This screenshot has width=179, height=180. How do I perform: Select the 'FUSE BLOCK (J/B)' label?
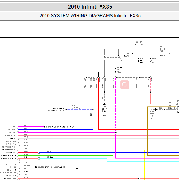point(163,49)
